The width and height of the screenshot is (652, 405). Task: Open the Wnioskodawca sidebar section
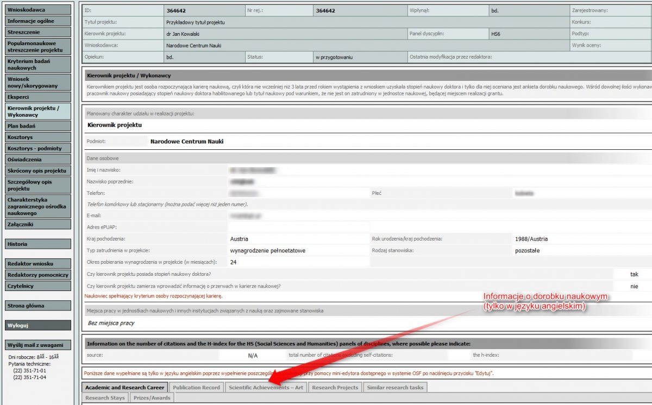coord(38,10)
